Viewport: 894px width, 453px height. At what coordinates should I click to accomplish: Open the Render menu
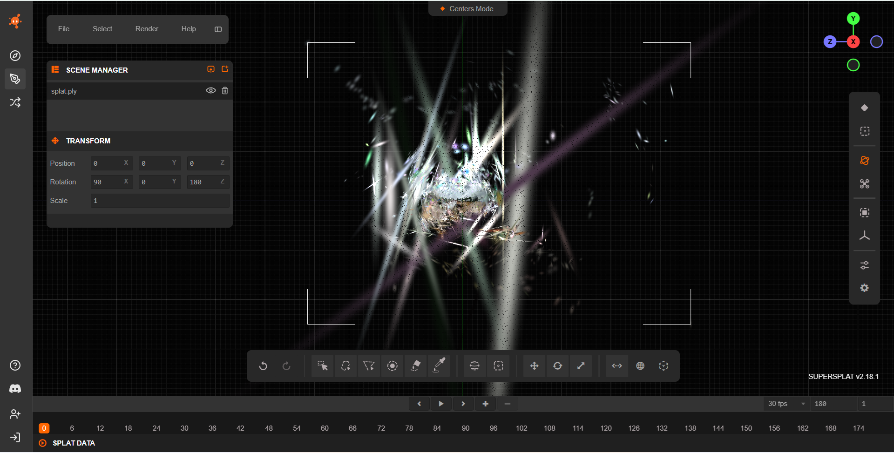[147, 29]
